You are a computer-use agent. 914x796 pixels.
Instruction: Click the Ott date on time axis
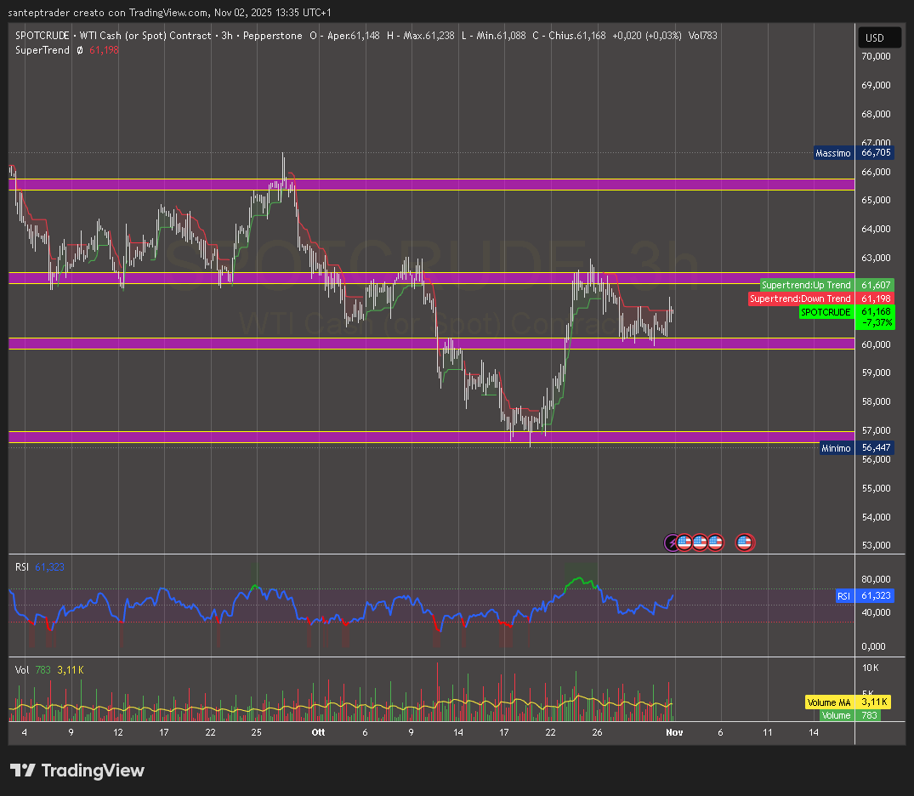click(318, 732)
